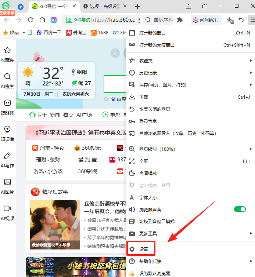Click the tab count indicator icon
This screenshot has height=277, width=255.
point(188,6)
